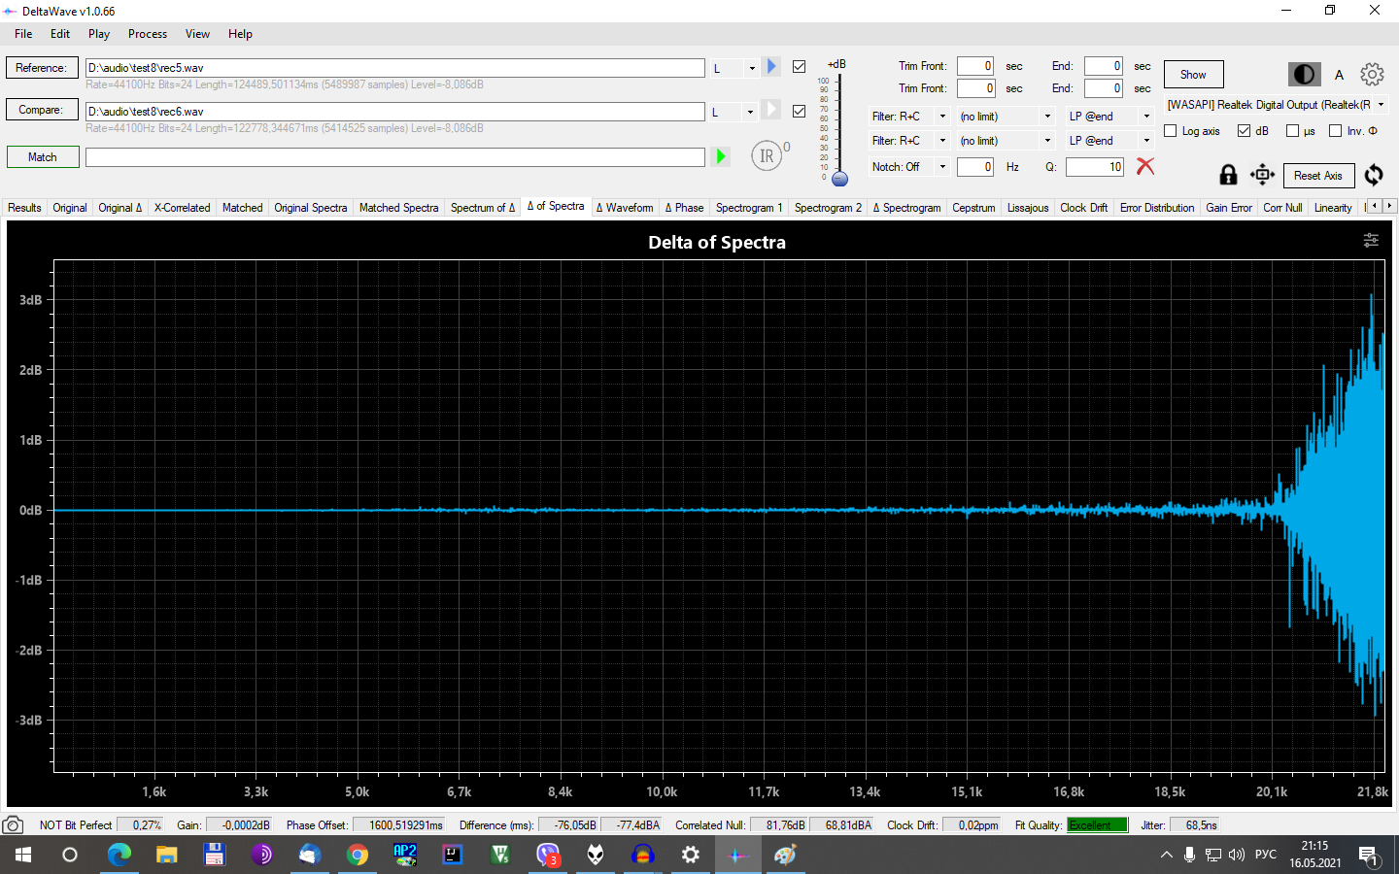Click the volume speaker tray icon

(x=1237, y=855)
